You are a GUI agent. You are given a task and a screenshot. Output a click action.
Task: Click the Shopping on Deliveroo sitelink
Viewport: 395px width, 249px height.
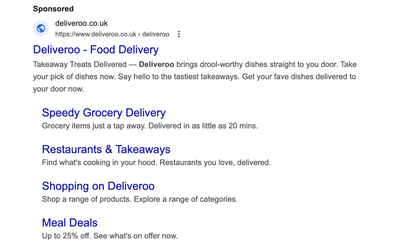click(98, 186)
